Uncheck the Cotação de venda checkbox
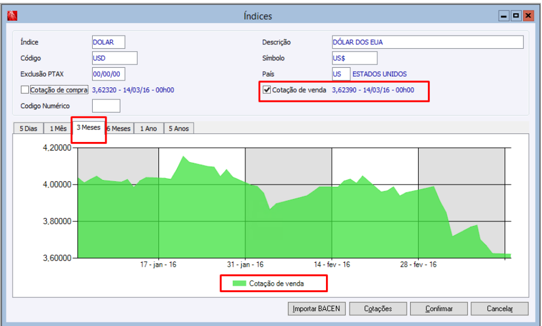 click(267, 90)
